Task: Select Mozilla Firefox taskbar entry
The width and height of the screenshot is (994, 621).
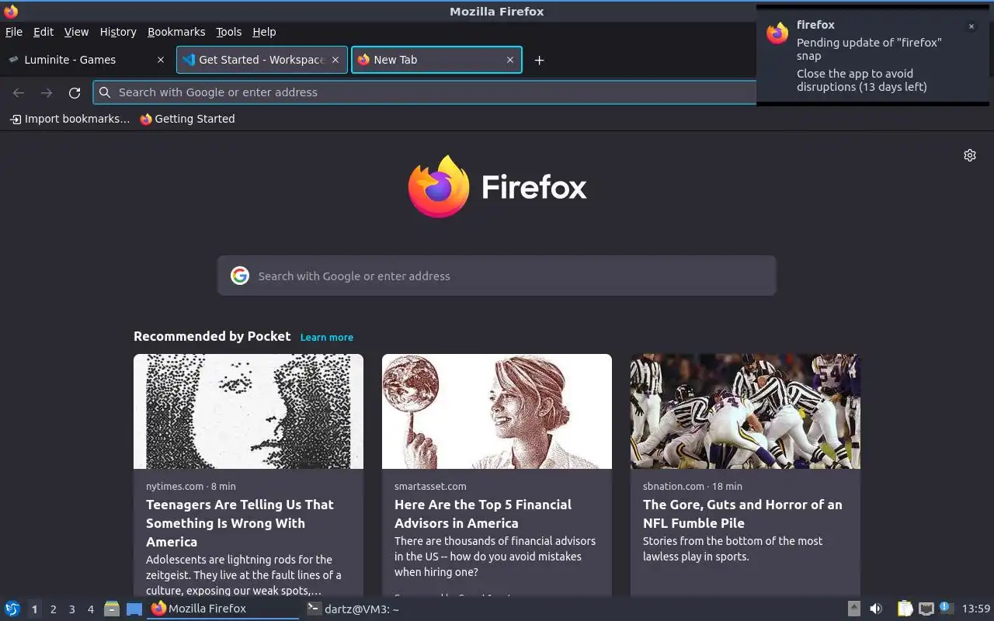Action: coord(223,609)
